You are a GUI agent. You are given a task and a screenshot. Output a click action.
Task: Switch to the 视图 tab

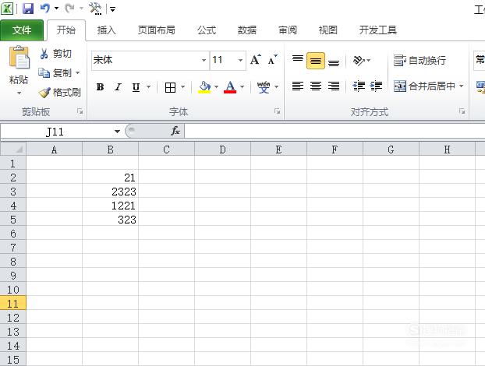pos(327,30)
